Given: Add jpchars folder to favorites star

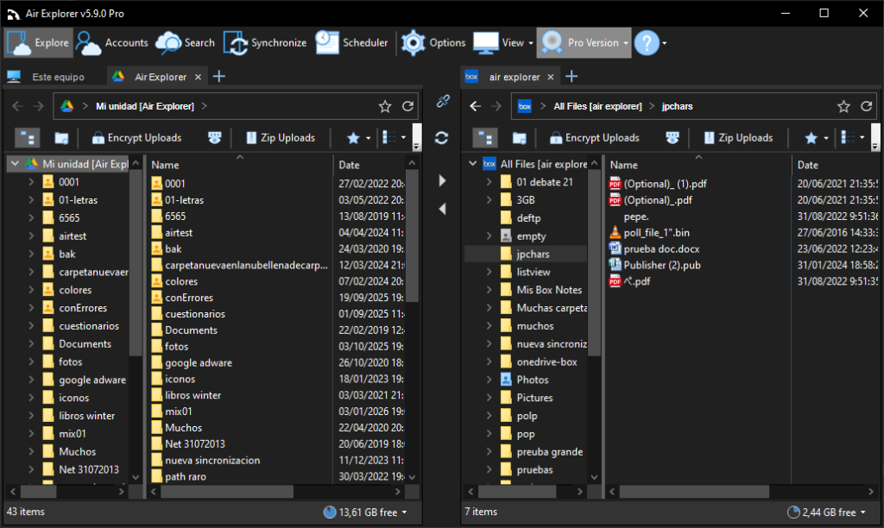Looking at the screenshot, I should [x=843, y=106].
